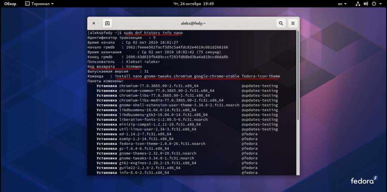The width and height of the screenshot is (387, 192).
Task: Click the Код возврата Успешно line
Action: click(115, 67)
